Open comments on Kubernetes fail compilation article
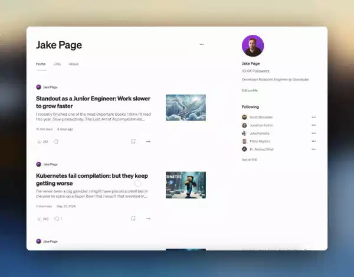 tap(57, 219)
